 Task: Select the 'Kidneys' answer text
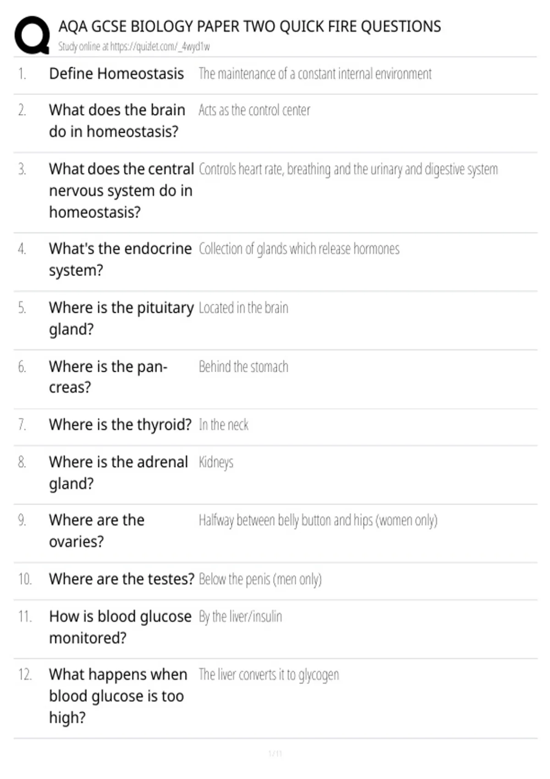tap(216, 462)
